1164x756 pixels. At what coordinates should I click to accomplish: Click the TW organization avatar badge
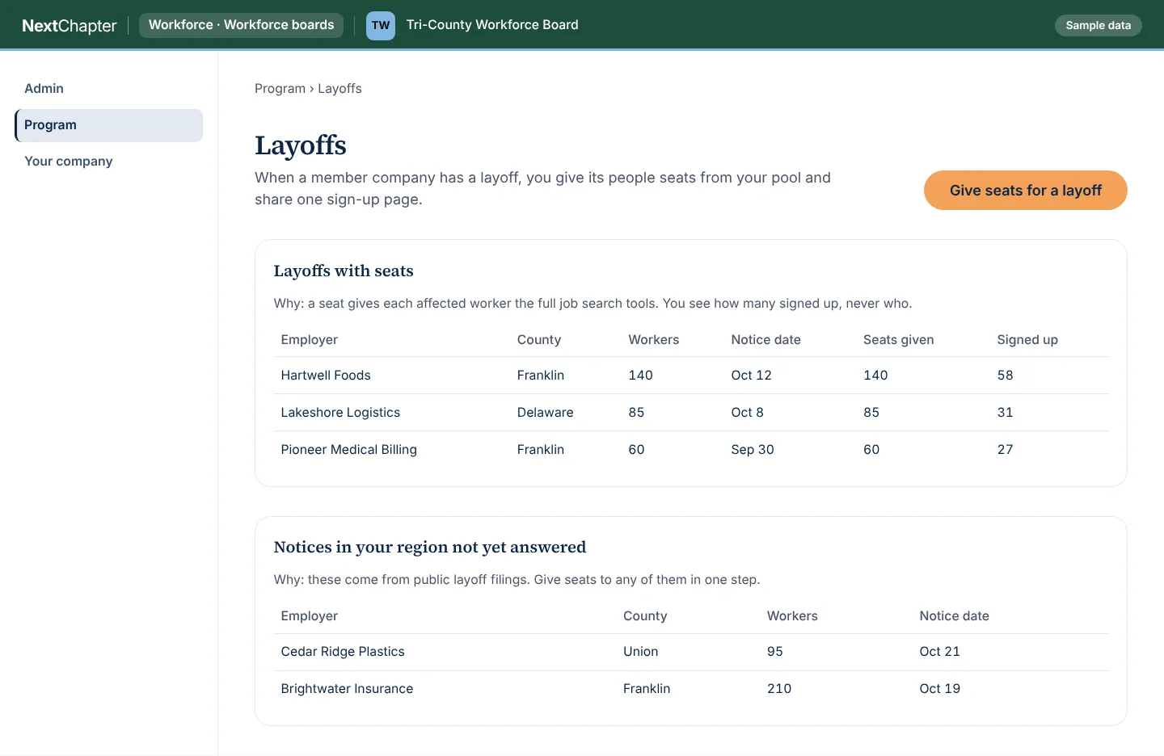pos(381,25)
